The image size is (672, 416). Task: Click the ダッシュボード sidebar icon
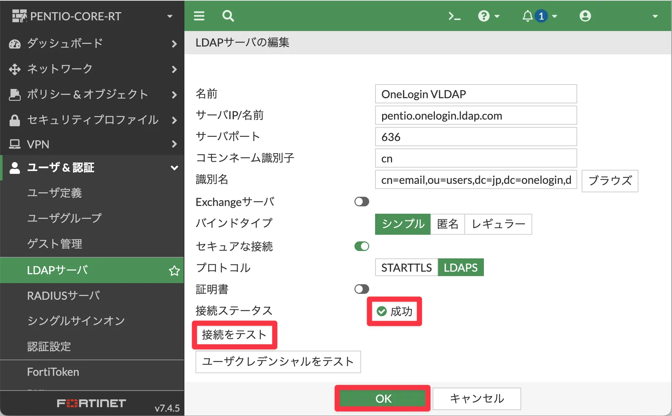click(x=14, y=44)
